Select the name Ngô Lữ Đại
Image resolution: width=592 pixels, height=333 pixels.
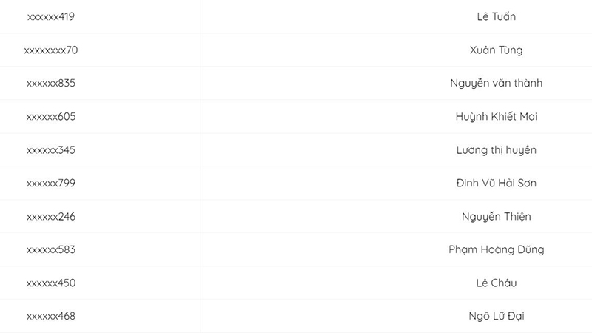click(x=496, y=317)
